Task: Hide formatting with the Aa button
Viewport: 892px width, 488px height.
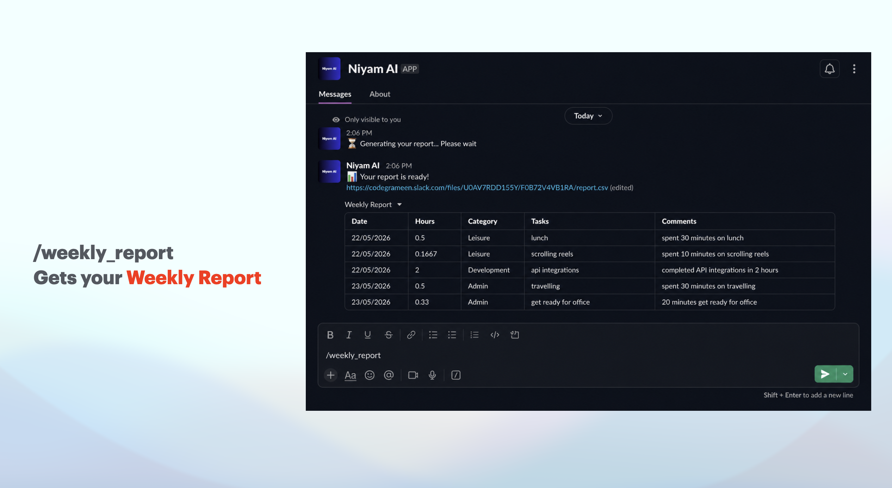Action: pyautogui.click(x=350, y=375)
